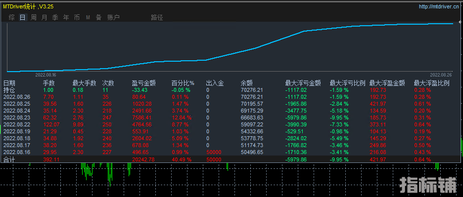The height and width of the screenshot is (197, 463).
Task: Select the 2022.08.16 date row
Action: pyautogui.click(x=16, y=152)
